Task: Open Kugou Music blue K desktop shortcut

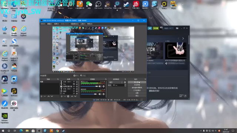Action: click(145, 5)
